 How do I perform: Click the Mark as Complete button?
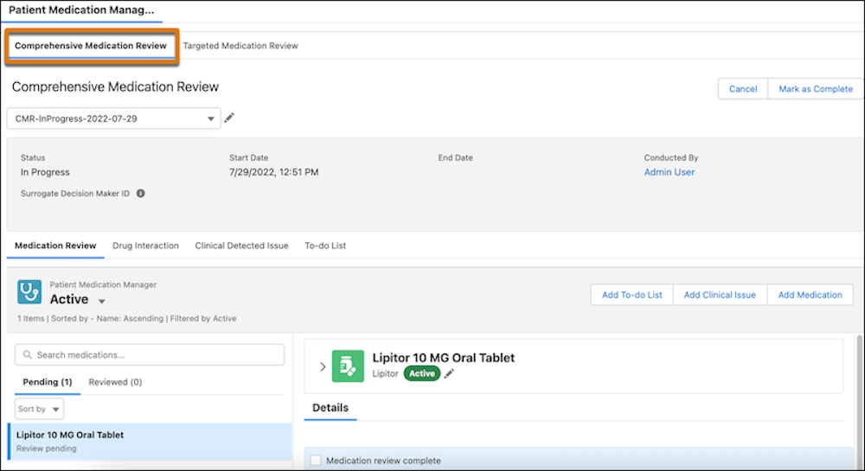click(x=816, y=89)
